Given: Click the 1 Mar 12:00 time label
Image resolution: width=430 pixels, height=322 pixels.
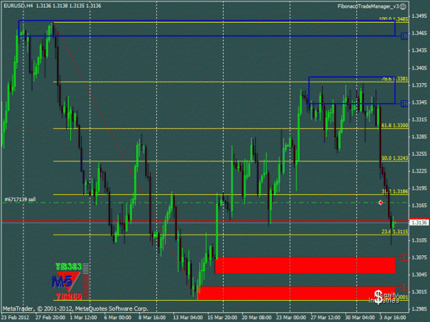Looking at the screenshot, I should click(83, 318).
